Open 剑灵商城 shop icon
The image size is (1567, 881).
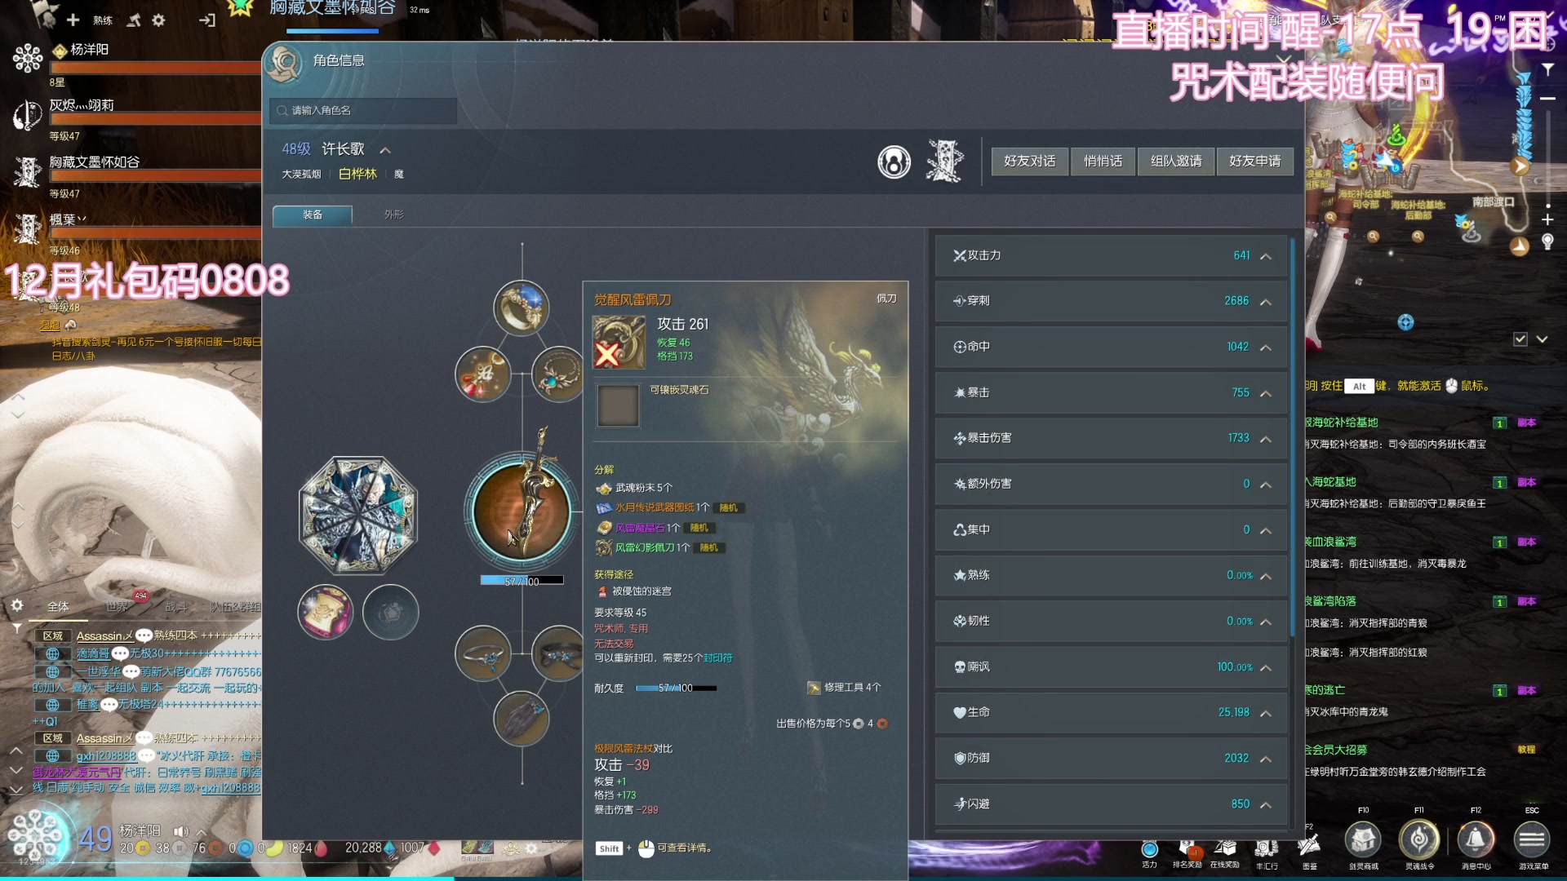(x=1363, y=840)
